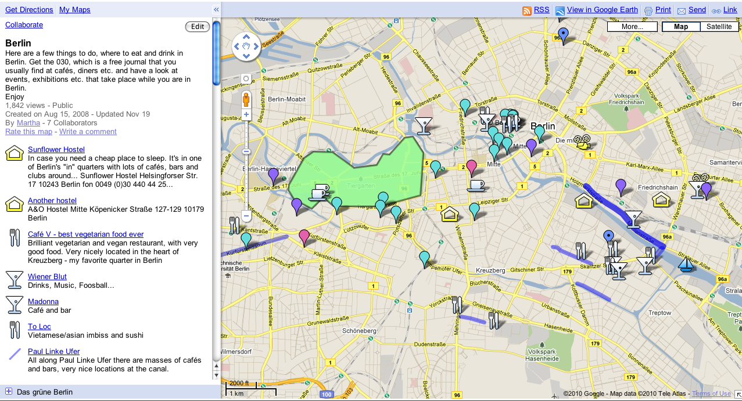Click the Wiener Blut martini sidebar icon

click(15, 280)
